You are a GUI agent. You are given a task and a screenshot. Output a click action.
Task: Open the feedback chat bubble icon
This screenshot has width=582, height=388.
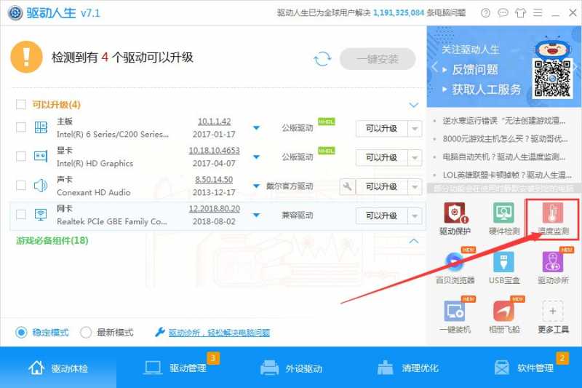pyautogui.click(x=503, y=13)
